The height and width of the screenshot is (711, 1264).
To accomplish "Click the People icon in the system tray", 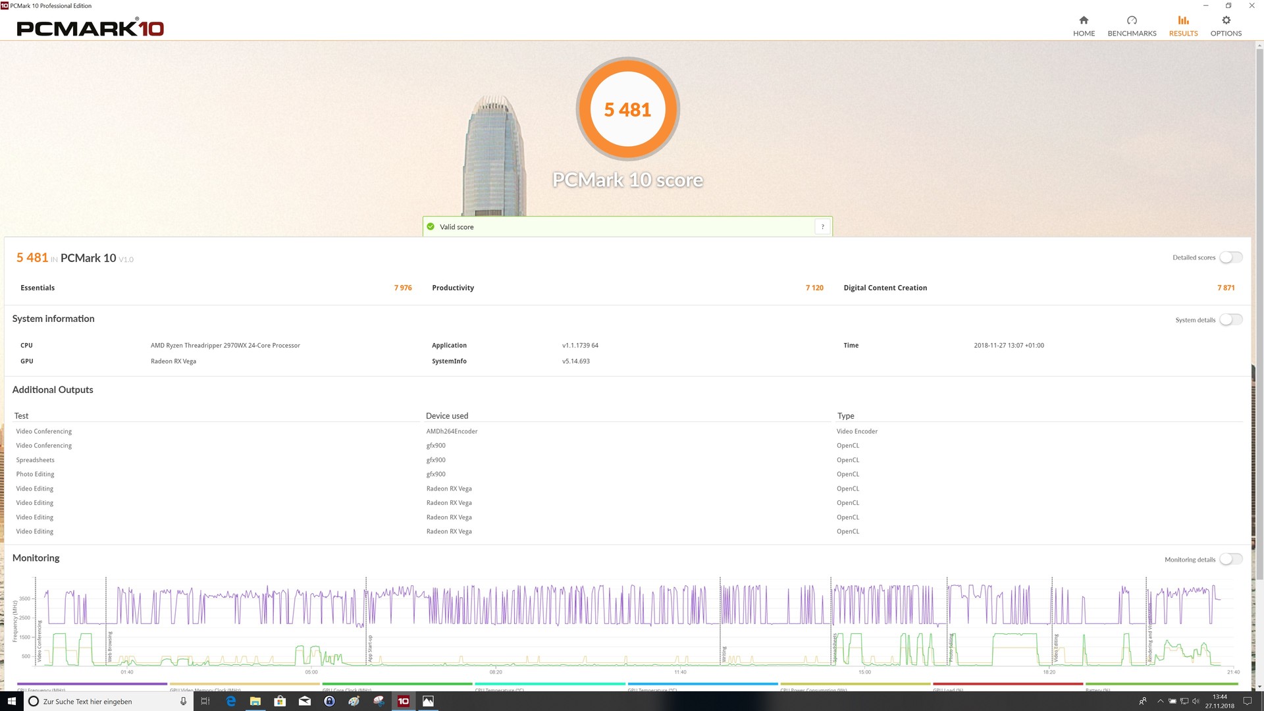I will point(1144,701).
